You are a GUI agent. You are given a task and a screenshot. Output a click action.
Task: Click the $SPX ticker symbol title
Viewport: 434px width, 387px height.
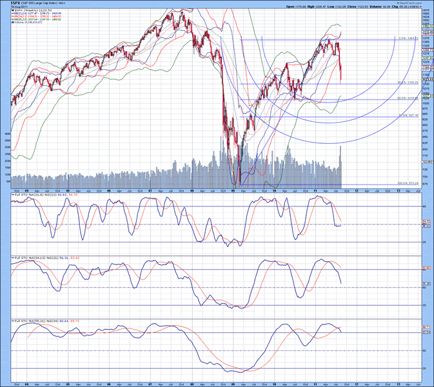[15, 3]
